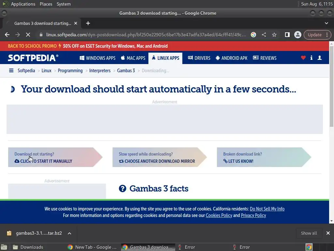Image resolution: width=334 pixels, height=251 pixels.
Task: Toggle the Chrome side panel icon
Action: 287,35
